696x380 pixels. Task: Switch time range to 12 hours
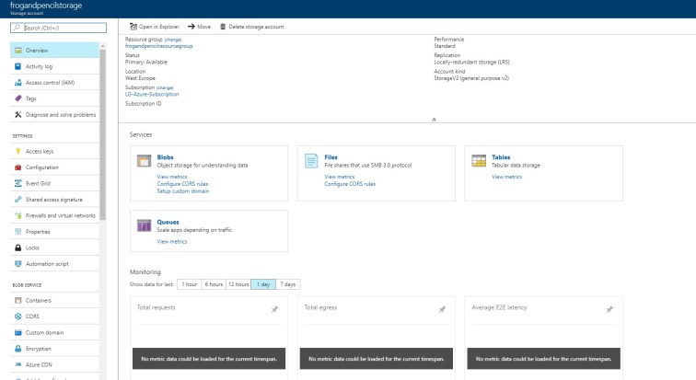238,284
